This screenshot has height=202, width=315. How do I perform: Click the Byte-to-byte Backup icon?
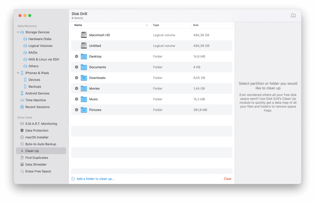pyautogui.click(x=22, y=144)
